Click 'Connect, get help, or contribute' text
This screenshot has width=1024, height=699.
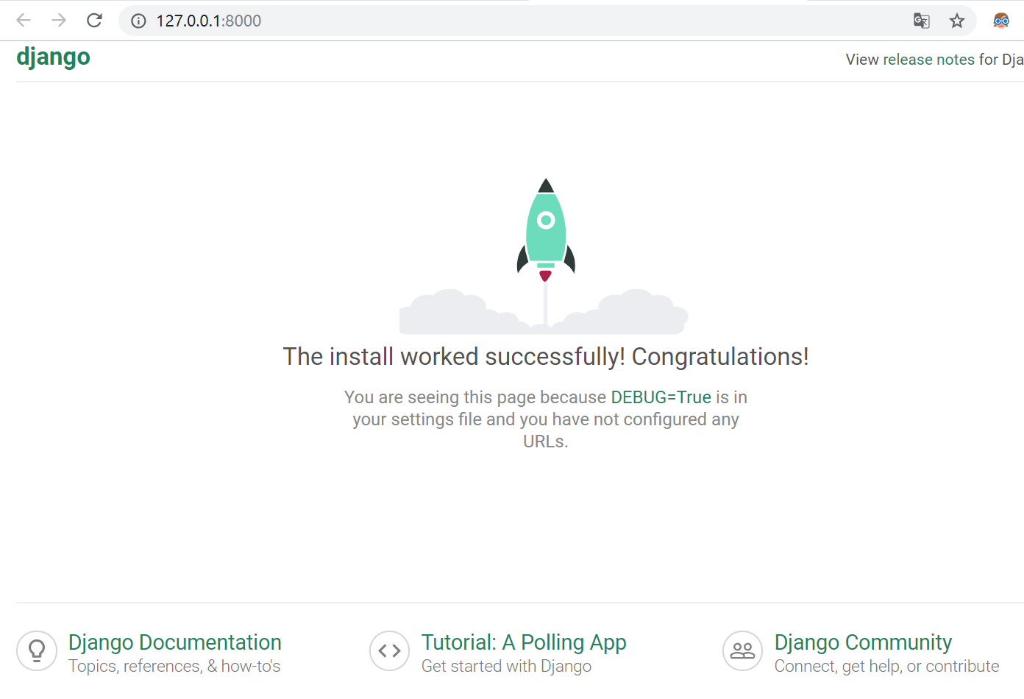click(886, 666)
